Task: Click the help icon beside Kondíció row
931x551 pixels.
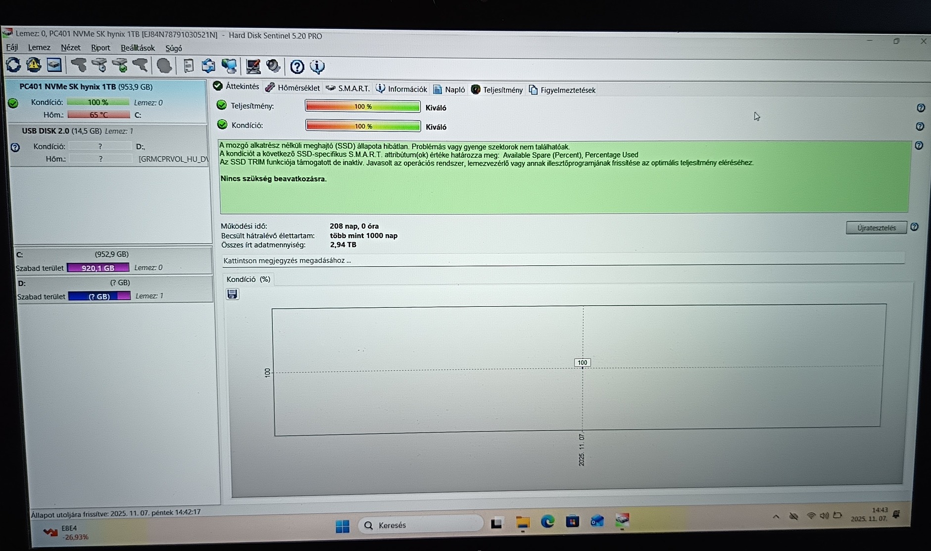Action: click(920, 127)
